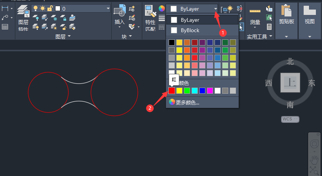Click the edit attributes tag icon
Viewport: 322px width, 176px height.
(132, 27)
